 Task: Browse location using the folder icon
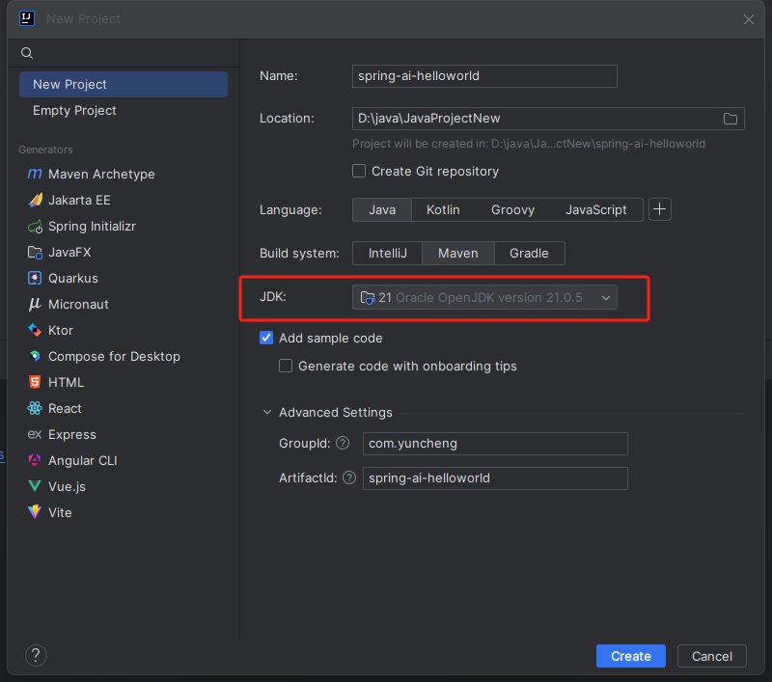pyautogui.click(x=731, y=119)
